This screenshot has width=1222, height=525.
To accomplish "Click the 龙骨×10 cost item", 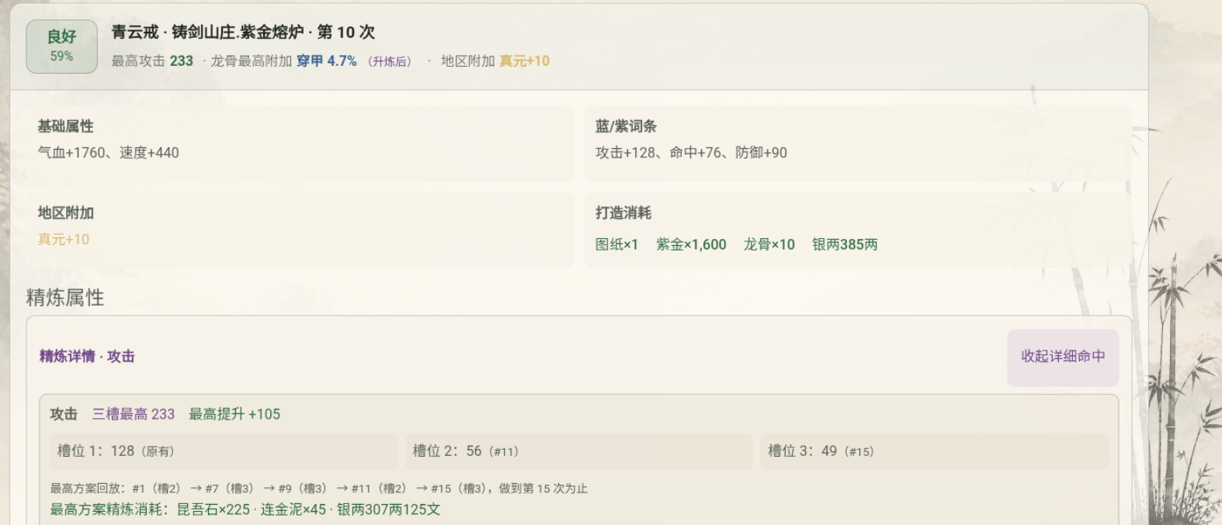I will [769, 244].
